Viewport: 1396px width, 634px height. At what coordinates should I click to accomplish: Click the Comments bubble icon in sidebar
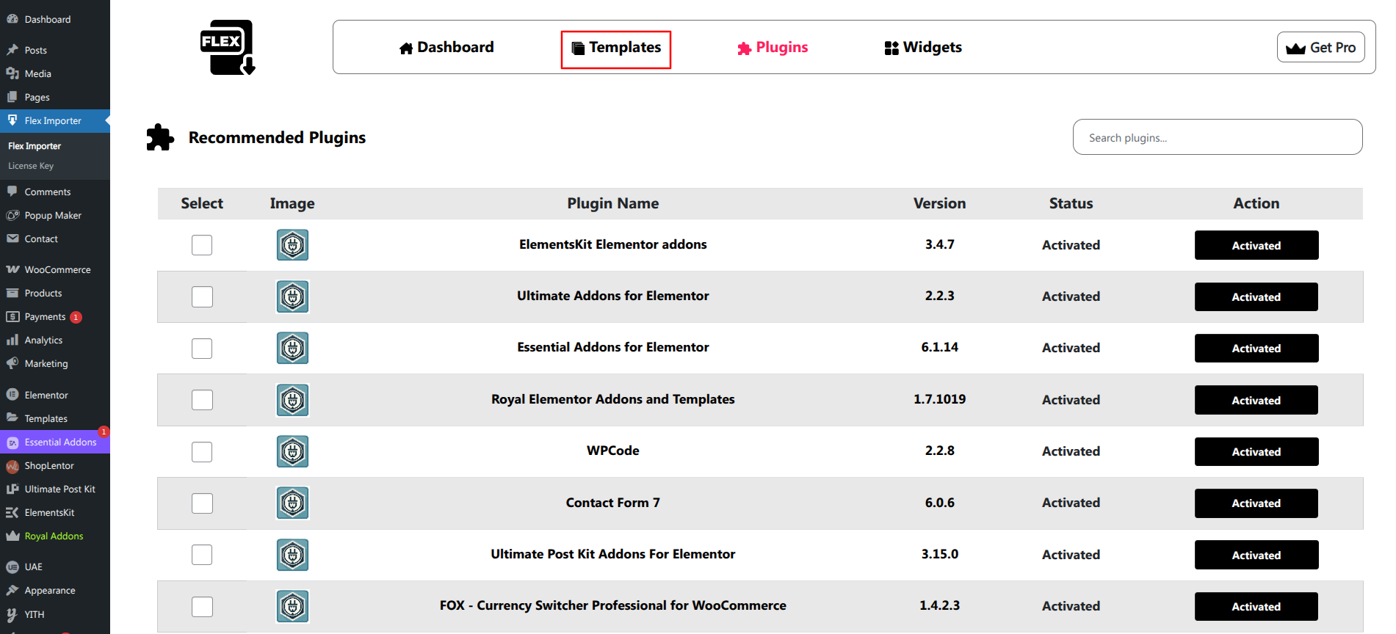(12, 192)
